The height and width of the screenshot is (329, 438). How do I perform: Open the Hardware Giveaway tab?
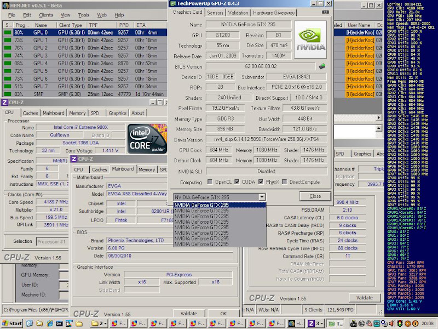click(273, 13)
